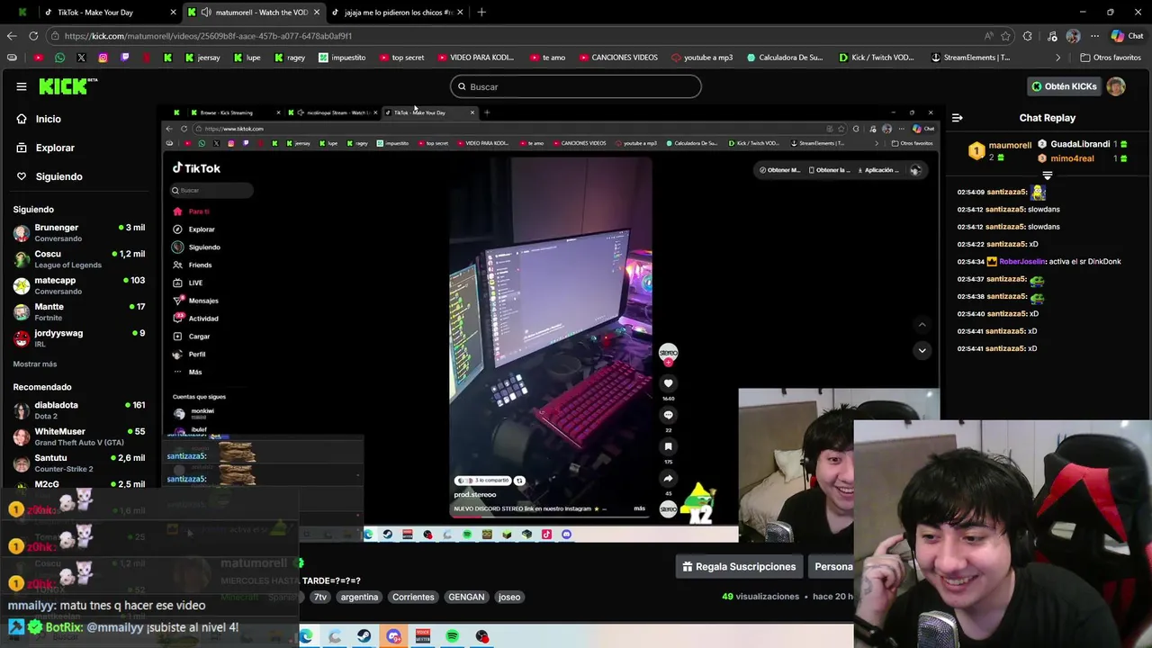The height and width of the screenshot is (648, 1152).
Task: Click RoberJoselin username in chat
Action: (x=1022, y=262)
